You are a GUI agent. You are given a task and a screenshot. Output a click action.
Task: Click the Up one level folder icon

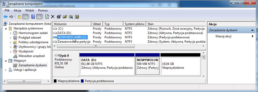tap(19, 17)
